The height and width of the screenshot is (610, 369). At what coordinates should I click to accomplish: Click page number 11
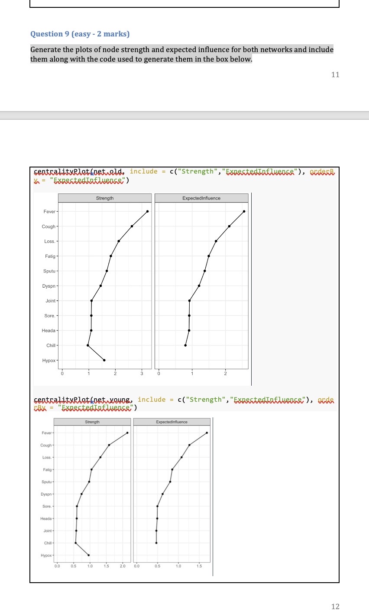click(x=335, y=75)
